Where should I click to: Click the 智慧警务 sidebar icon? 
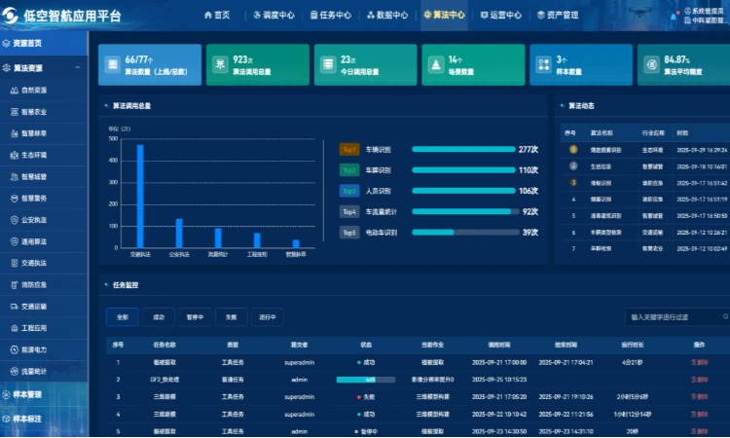point(15,199)
